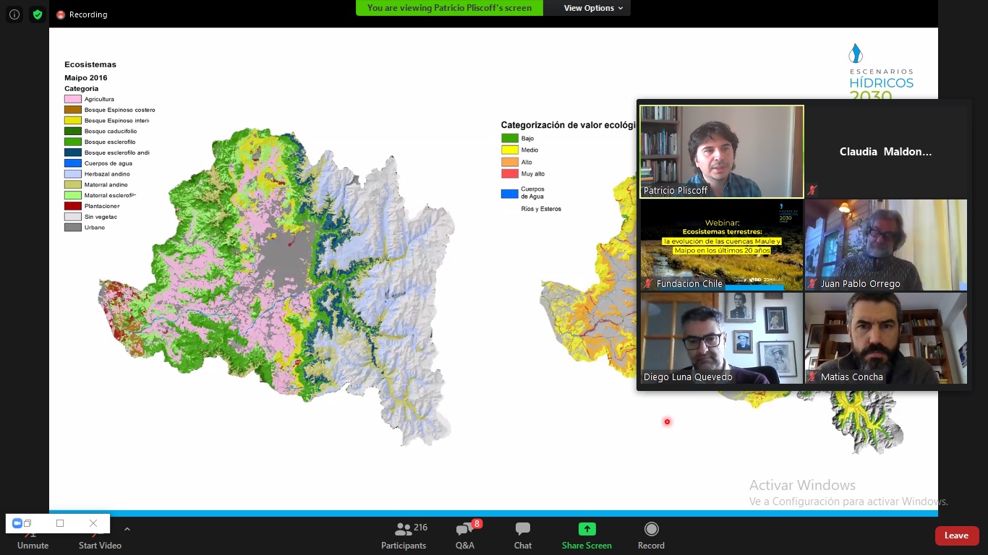Open the Q&A window
Image resolution: width=988 pixels, height=555 pixels.
coord(464,535)
